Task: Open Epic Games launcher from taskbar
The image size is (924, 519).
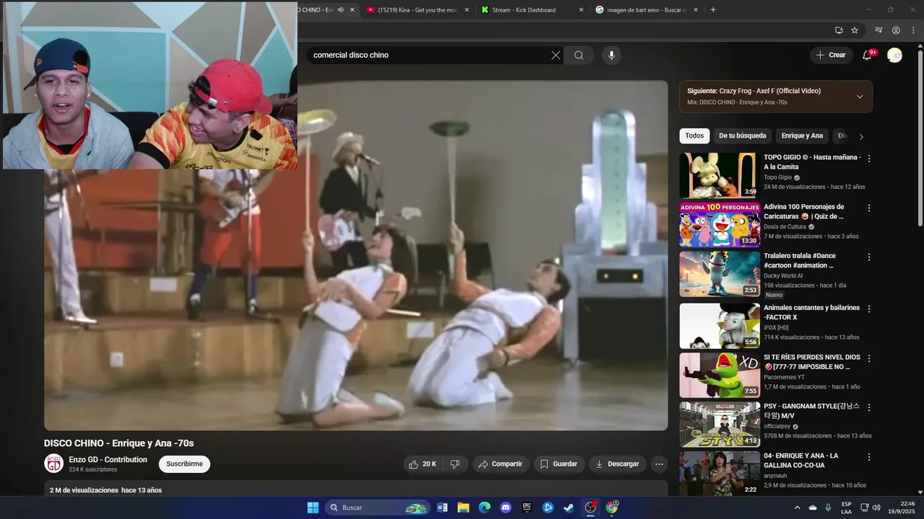Action: coord(527,507)
